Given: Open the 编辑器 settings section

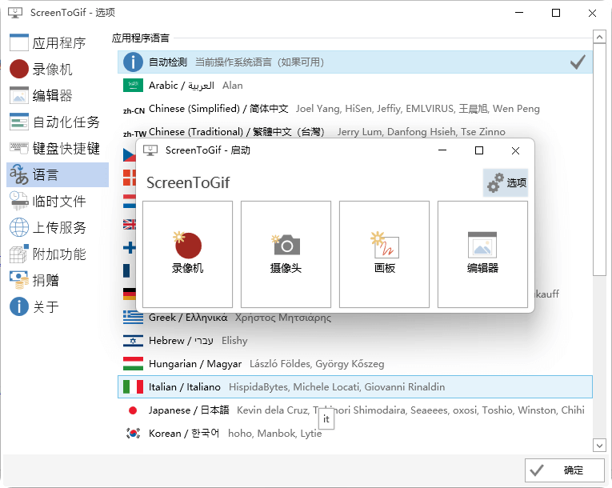Looking at the screenshot, I should click(x=58, y=95).
